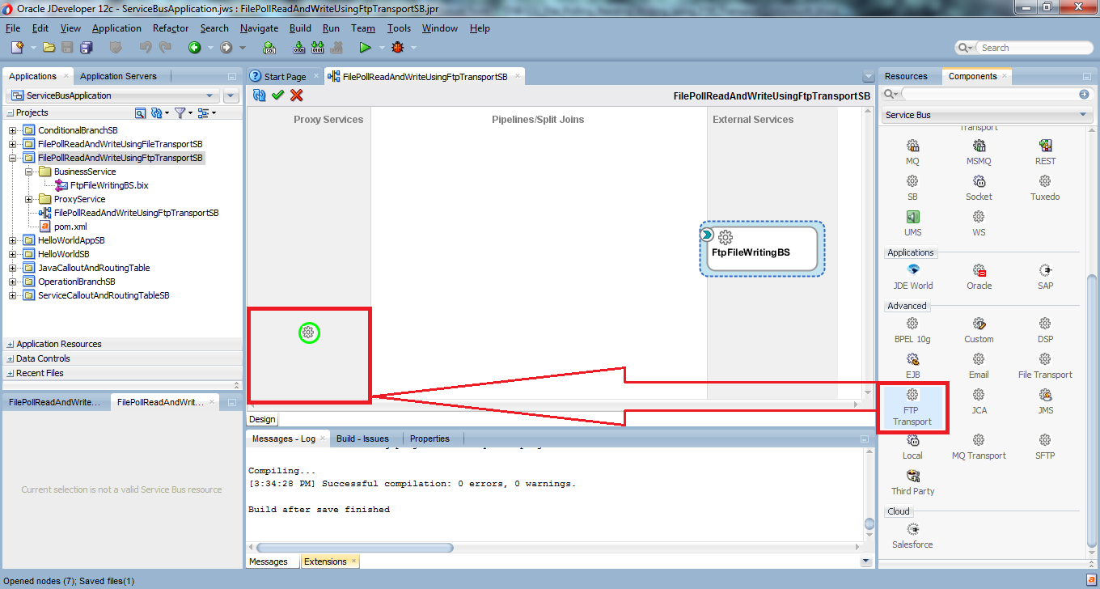Run the application with green play icon
The image size is (1100, 589).
(366, 47)
